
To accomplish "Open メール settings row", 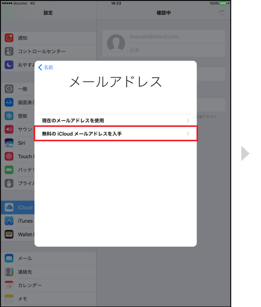I will [49, 258].
